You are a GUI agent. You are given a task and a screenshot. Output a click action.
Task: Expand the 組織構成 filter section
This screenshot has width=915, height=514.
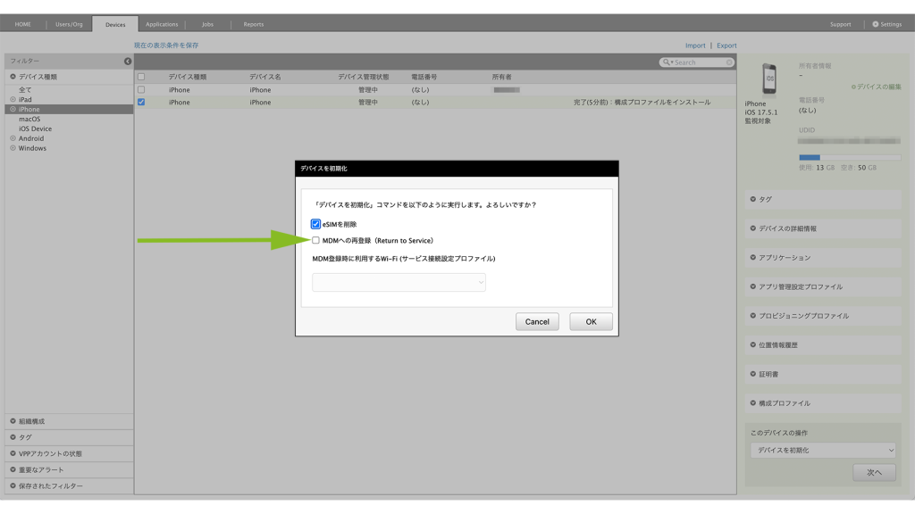coord(69,421)
